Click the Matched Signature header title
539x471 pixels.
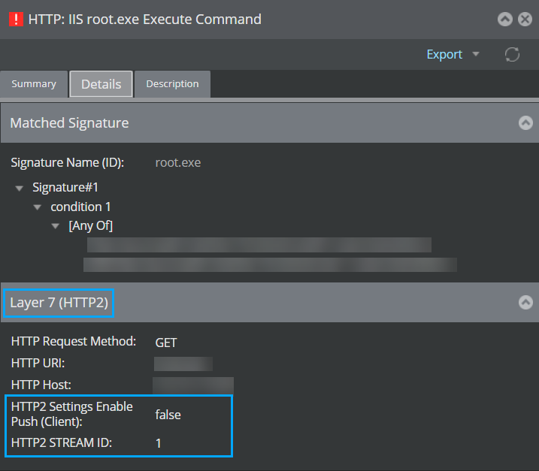pyautogui.click(x=69, y=123)
